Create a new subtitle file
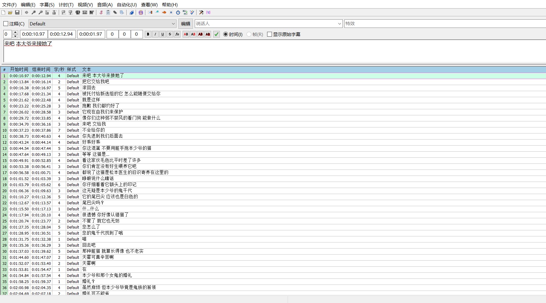546x303 pixels. click(x=3, y=12)
